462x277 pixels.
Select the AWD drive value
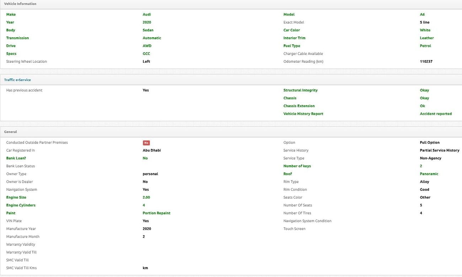pyautogui.click(x=147, y=46)
